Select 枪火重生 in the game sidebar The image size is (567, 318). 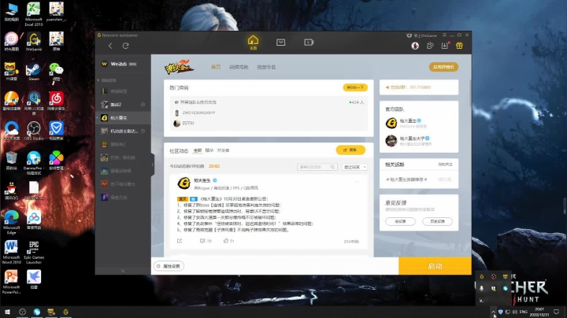point(124,118)
